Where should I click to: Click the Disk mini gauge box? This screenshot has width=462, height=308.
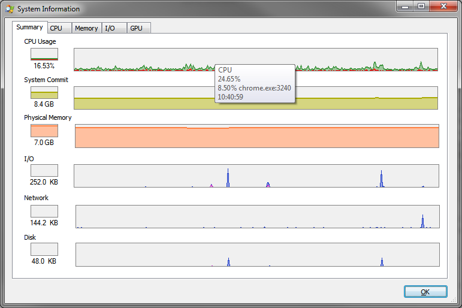pos(44,249)
